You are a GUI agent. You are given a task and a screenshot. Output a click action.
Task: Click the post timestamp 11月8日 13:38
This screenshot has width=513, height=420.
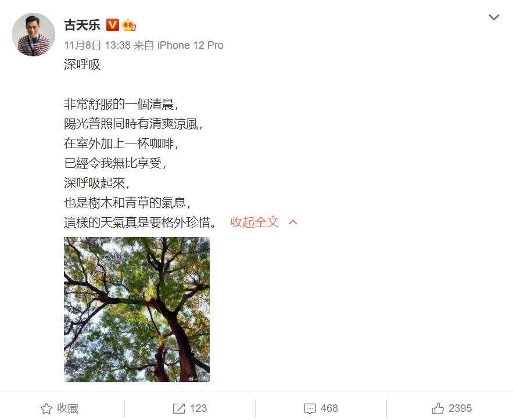[x=98, y=45]
